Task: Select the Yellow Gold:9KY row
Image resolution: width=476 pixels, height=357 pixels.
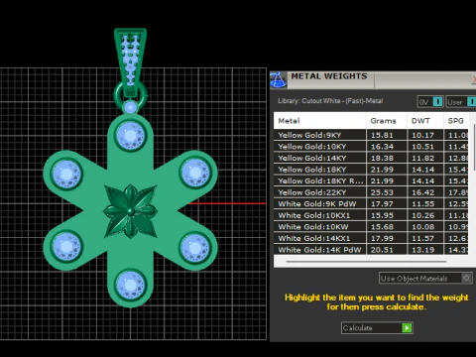Action: pos(371,135)
